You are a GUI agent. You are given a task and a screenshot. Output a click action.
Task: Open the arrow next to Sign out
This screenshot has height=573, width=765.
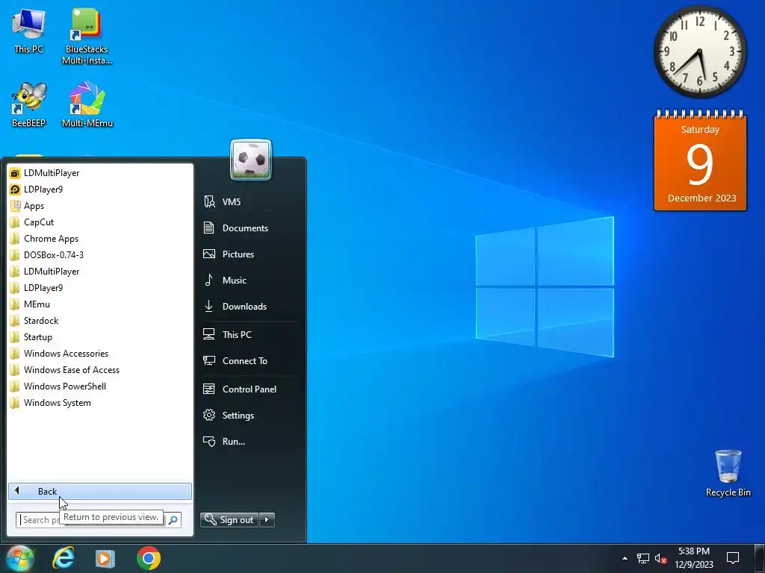point(267,520)
